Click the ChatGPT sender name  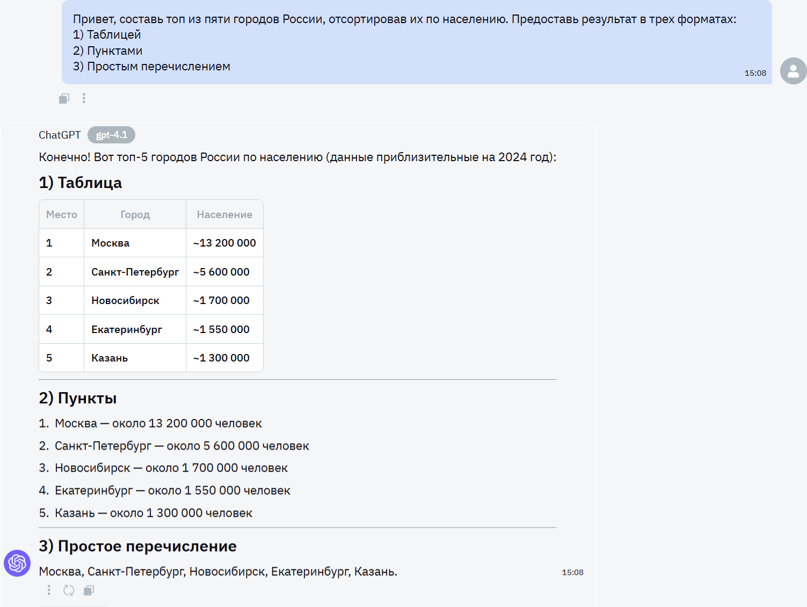click(60, 135)
